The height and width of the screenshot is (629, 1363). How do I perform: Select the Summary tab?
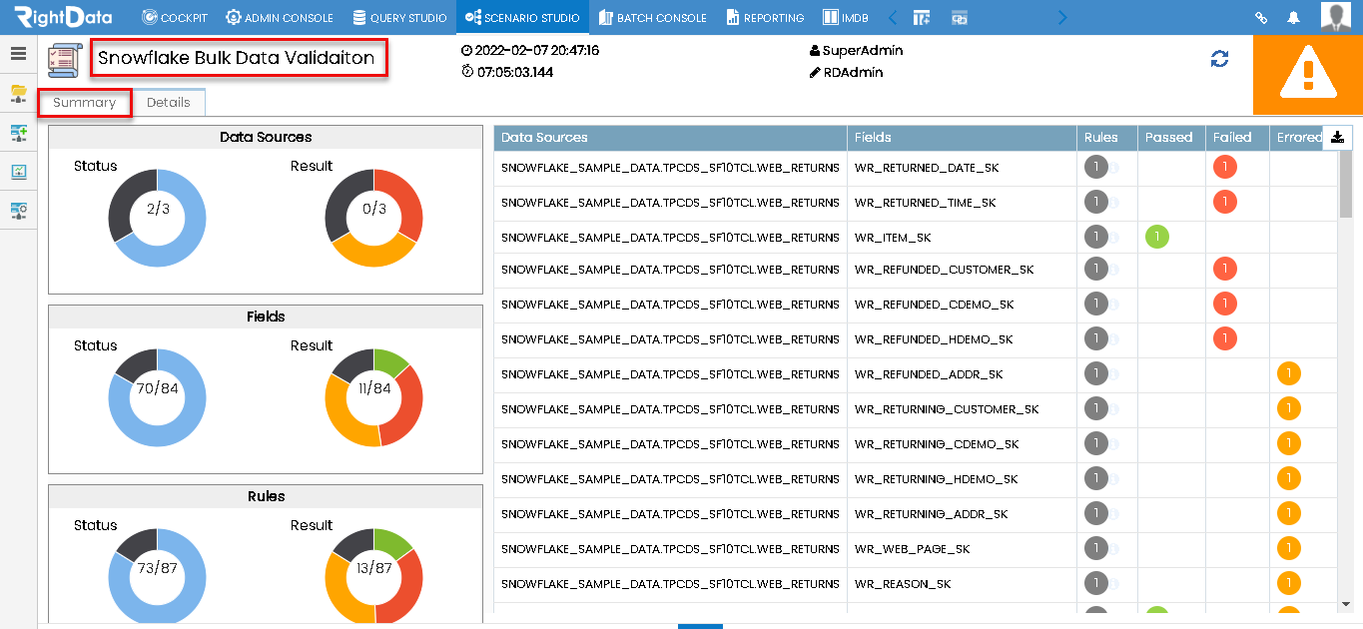click(84, 102)
